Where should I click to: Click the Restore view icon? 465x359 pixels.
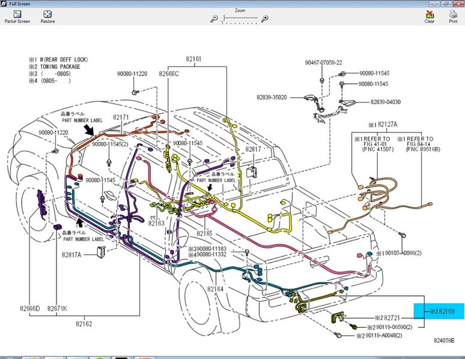47,14
